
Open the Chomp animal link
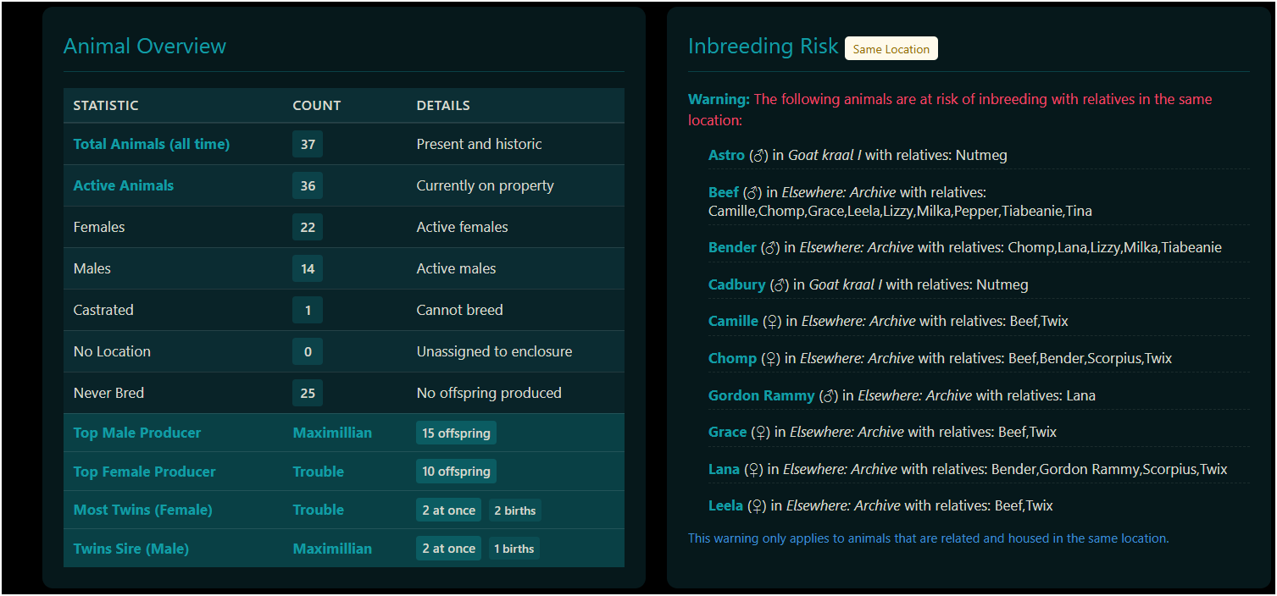(732, 359)
